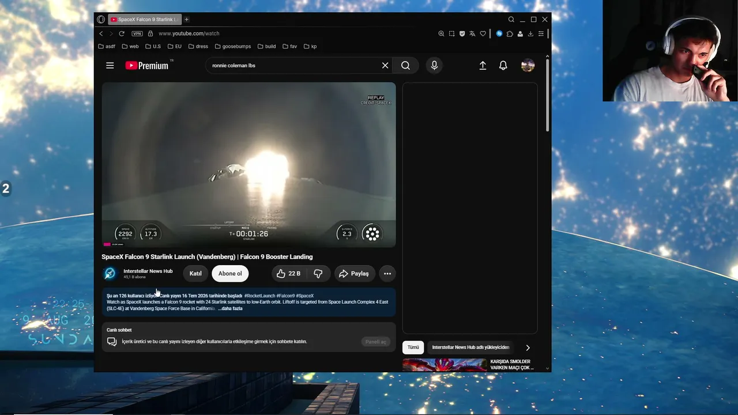Open the ad blocker shield icon
The height and width of the screenshot is (415, 738).
pos(462,34)
